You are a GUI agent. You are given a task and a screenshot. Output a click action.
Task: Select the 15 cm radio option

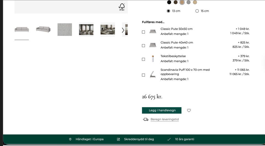[x=197, y=11]
